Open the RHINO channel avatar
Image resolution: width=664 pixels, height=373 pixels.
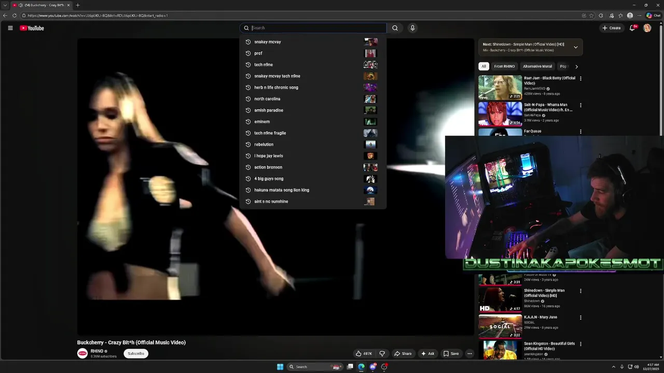tap(82, 353)
